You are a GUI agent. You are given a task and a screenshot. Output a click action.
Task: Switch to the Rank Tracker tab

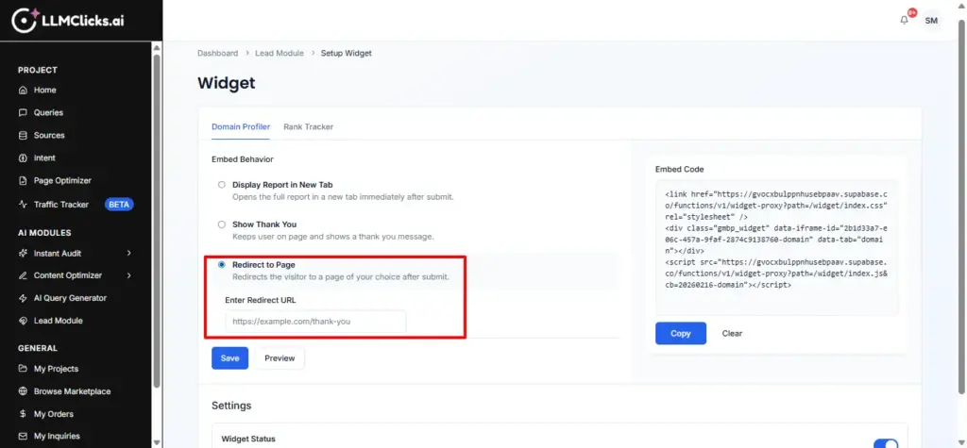click(308, 126)
